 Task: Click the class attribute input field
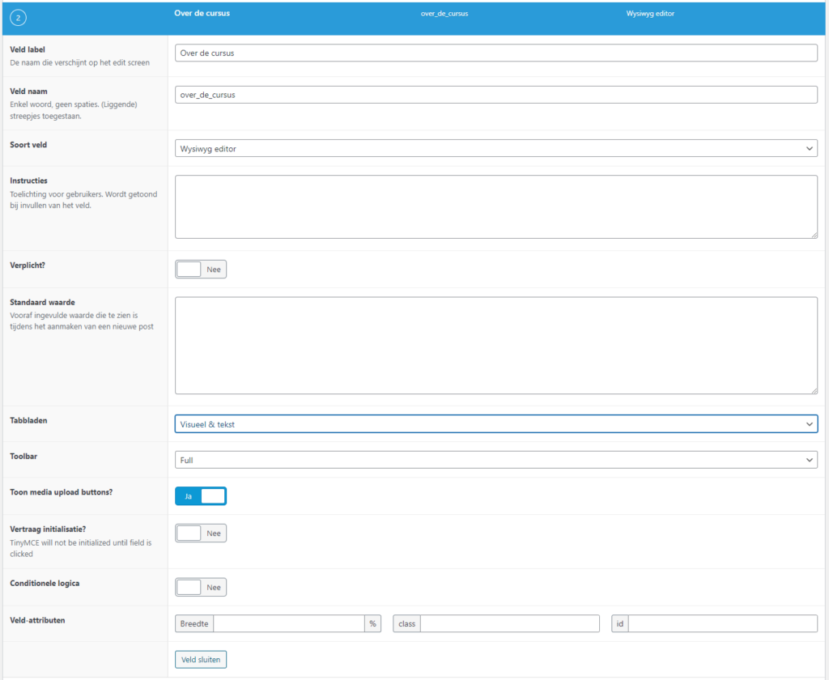click(x=510, y=623)
